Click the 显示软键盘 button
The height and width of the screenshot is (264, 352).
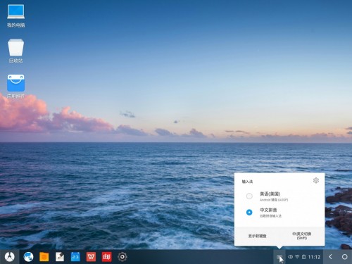point(257,236)
